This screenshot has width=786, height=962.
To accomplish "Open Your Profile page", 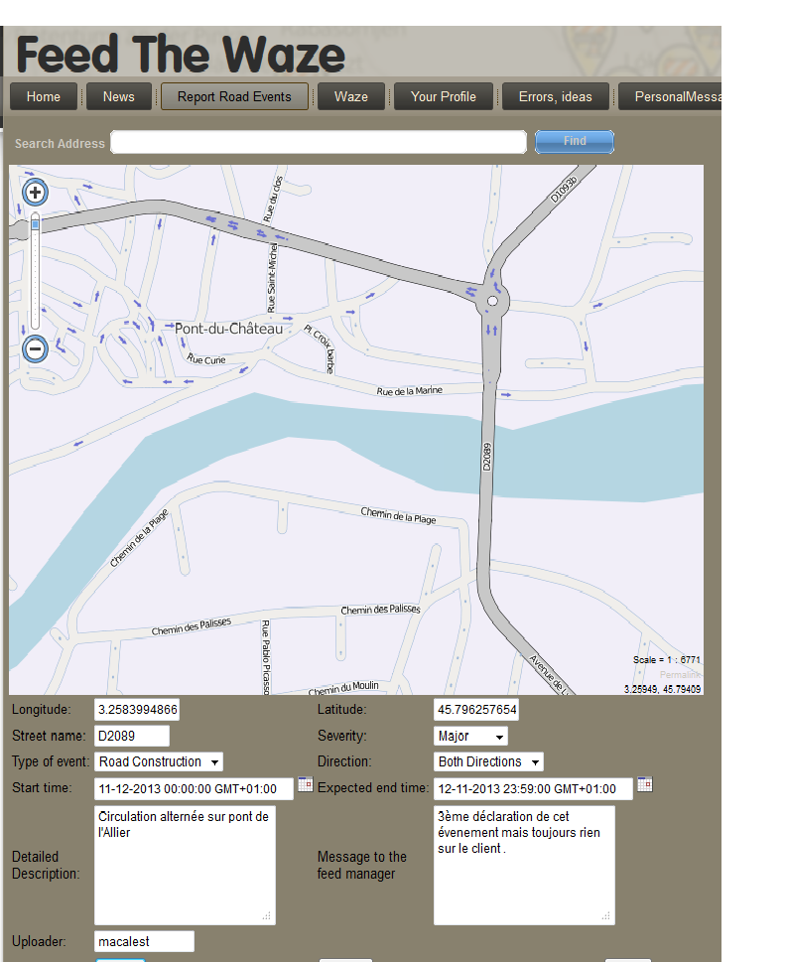I will [444, 96].
